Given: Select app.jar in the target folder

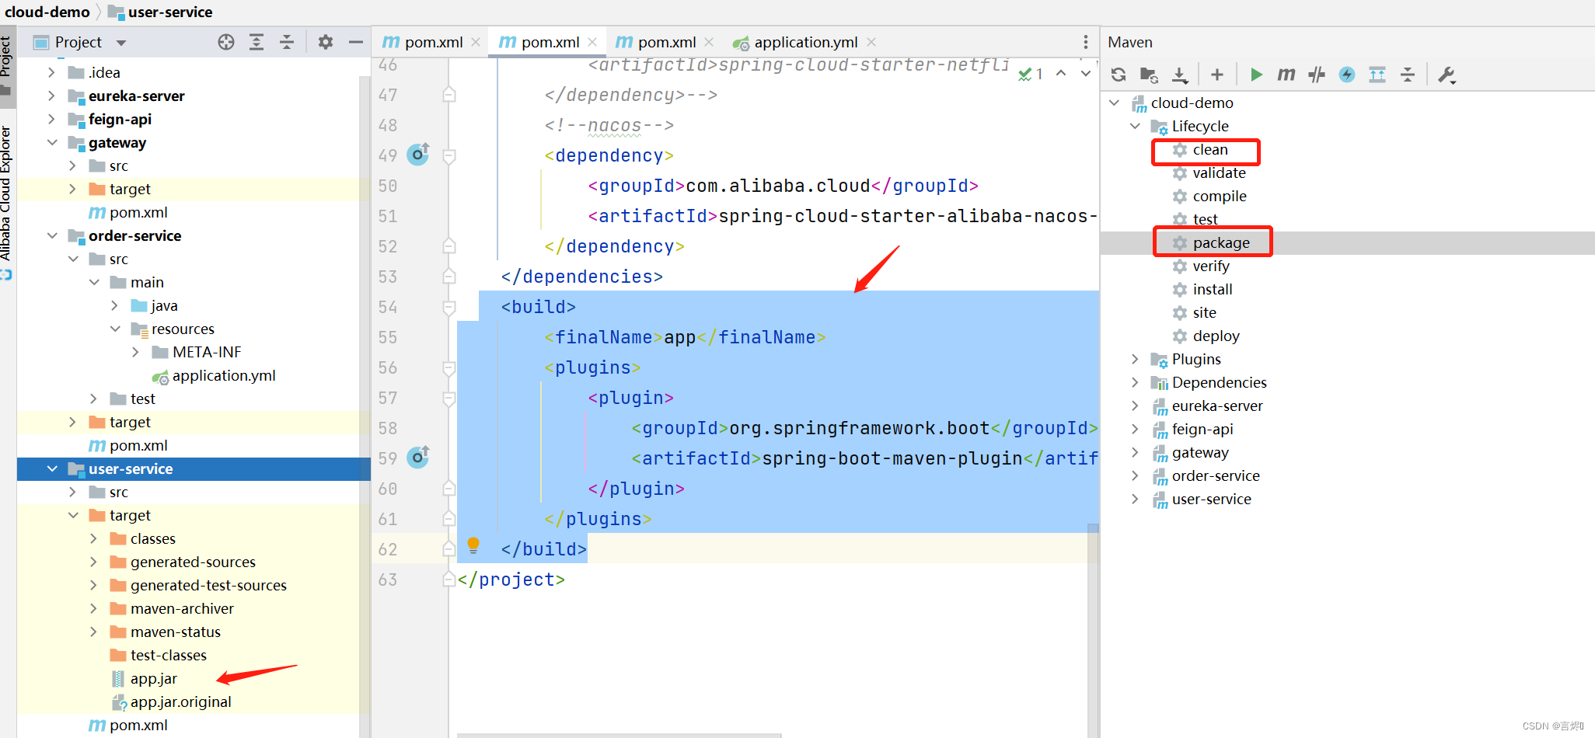Looking at the screenshot, I should tap(154, 678).
